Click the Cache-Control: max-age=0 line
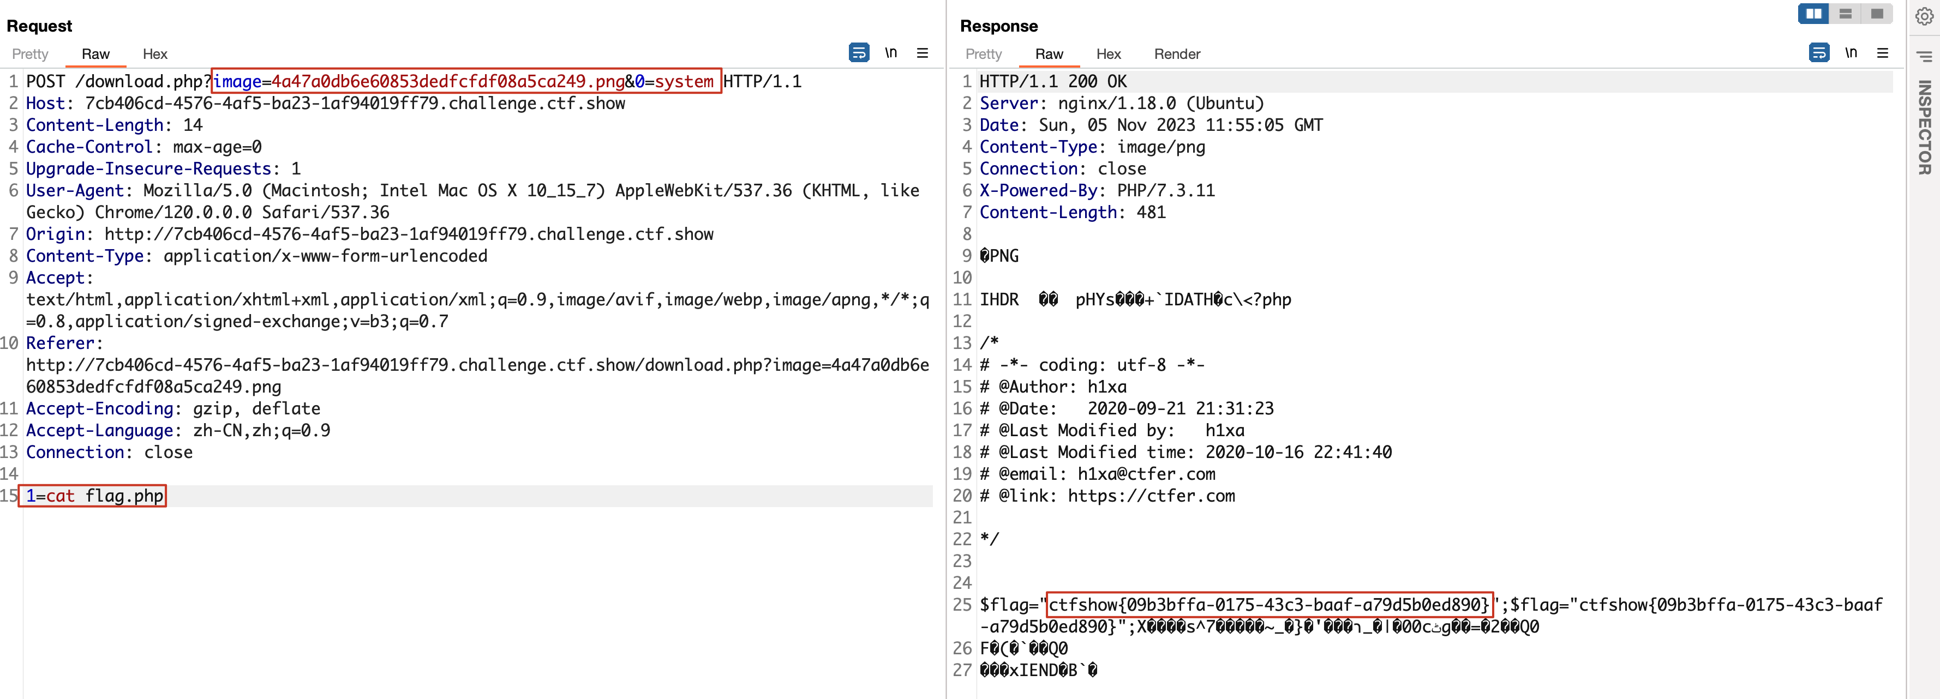 [144, 147]
